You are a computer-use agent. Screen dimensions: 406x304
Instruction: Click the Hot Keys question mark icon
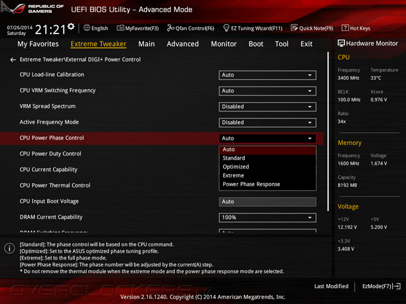[x=345, y=28]
